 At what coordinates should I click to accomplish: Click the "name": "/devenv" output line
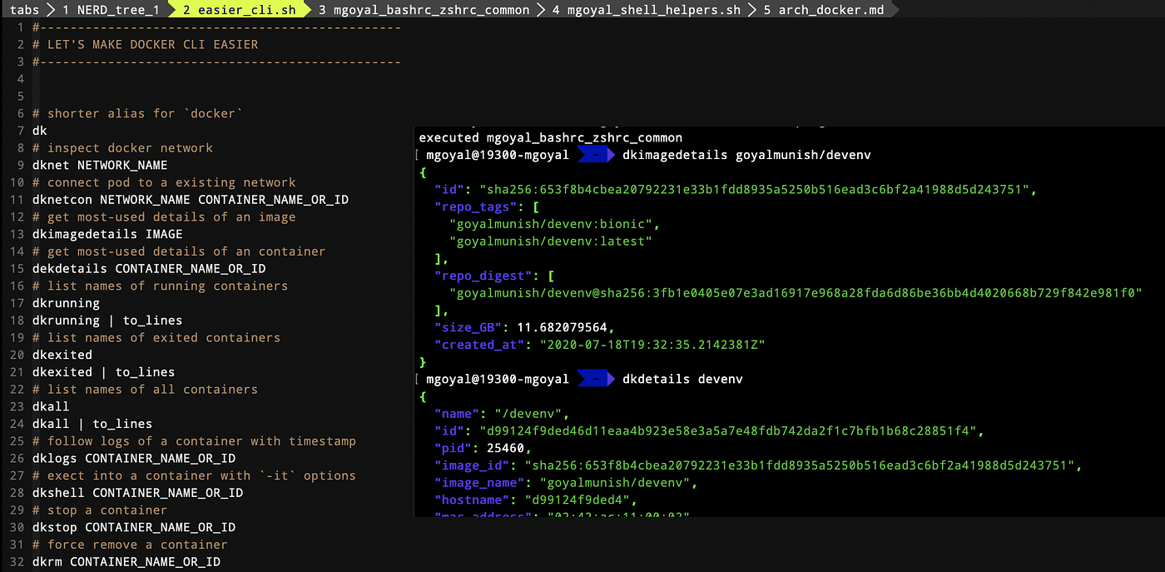tap(502, 413)
